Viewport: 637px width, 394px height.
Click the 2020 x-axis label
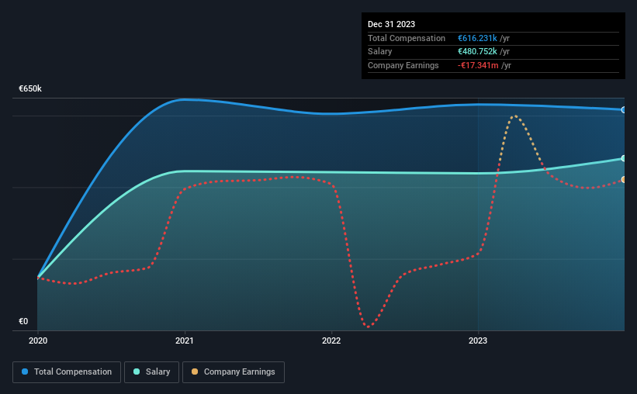coord(38,340)
